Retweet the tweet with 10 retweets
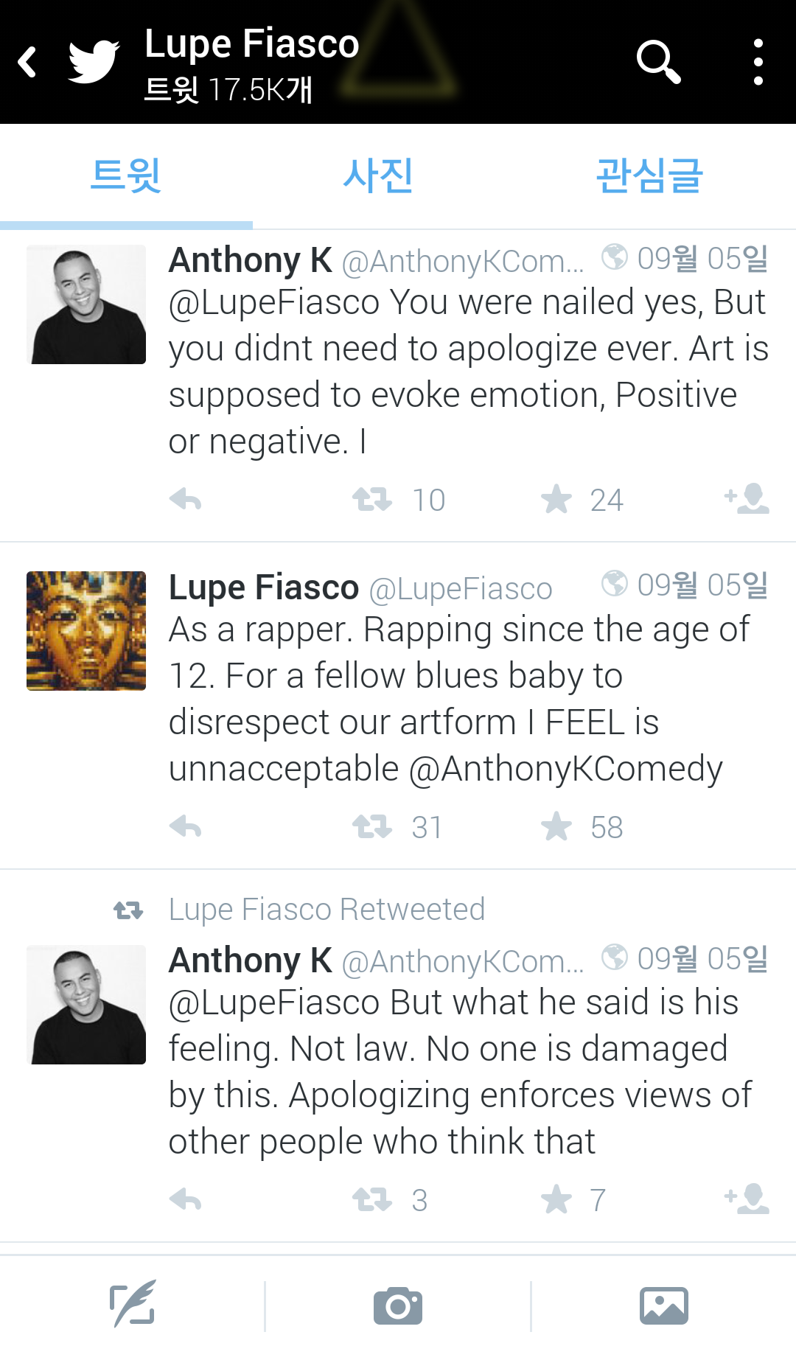This screenshot has height=1360, width=796. (x=372, y=500)
